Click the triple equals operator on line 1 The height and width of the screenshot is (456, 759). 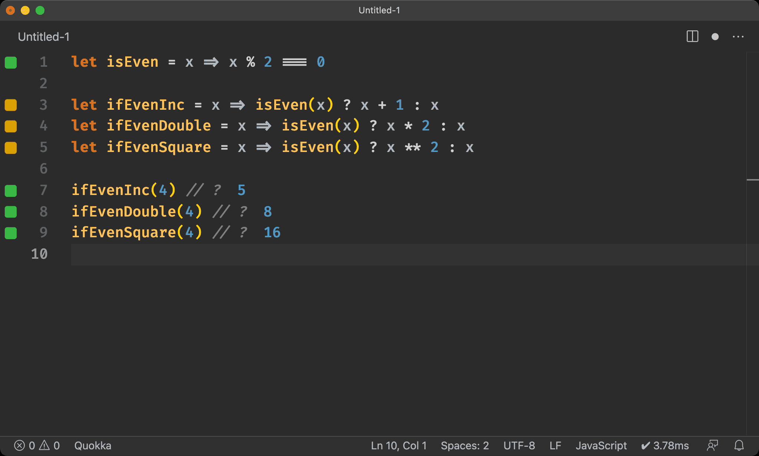pyautogui.click(x=294, y=62)
